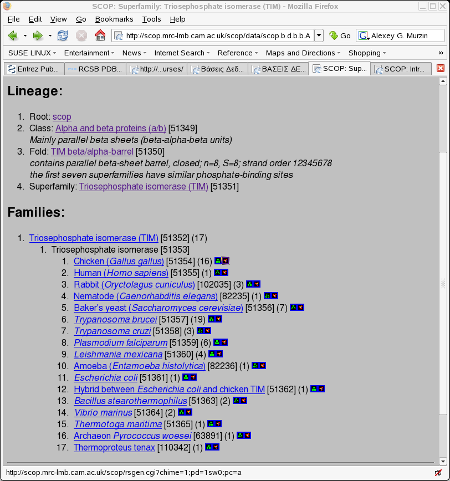Expand the Reference bookmarks folder
450x481 pixels.
[238, 53]
